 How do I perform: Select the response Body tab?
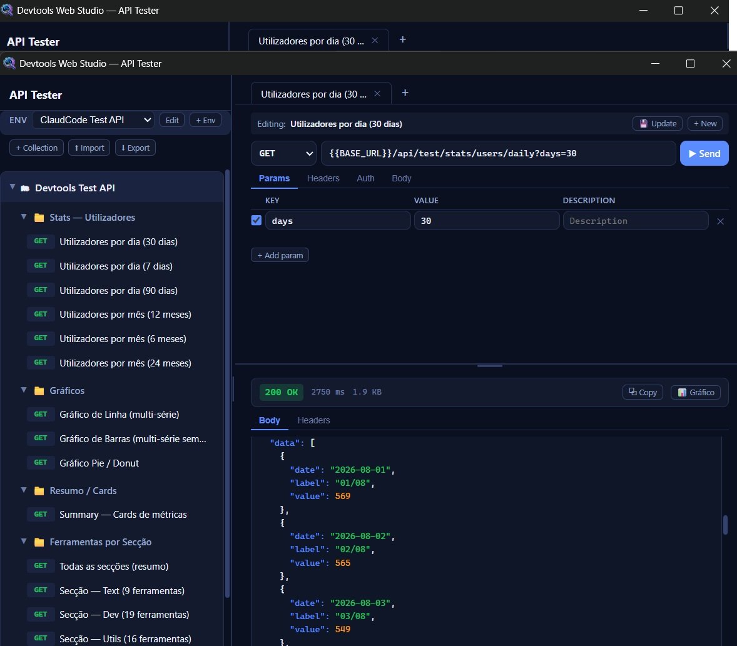(269, 420)
